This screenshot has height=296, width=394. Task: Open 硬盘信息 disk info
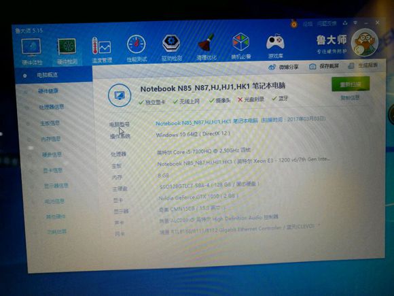pos(52,154)
